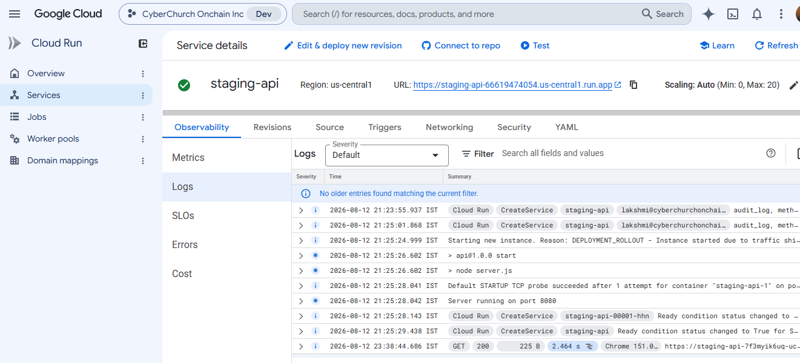
Task: Expand the 'Starting new instance' log entry
Action: pos(301,240)
